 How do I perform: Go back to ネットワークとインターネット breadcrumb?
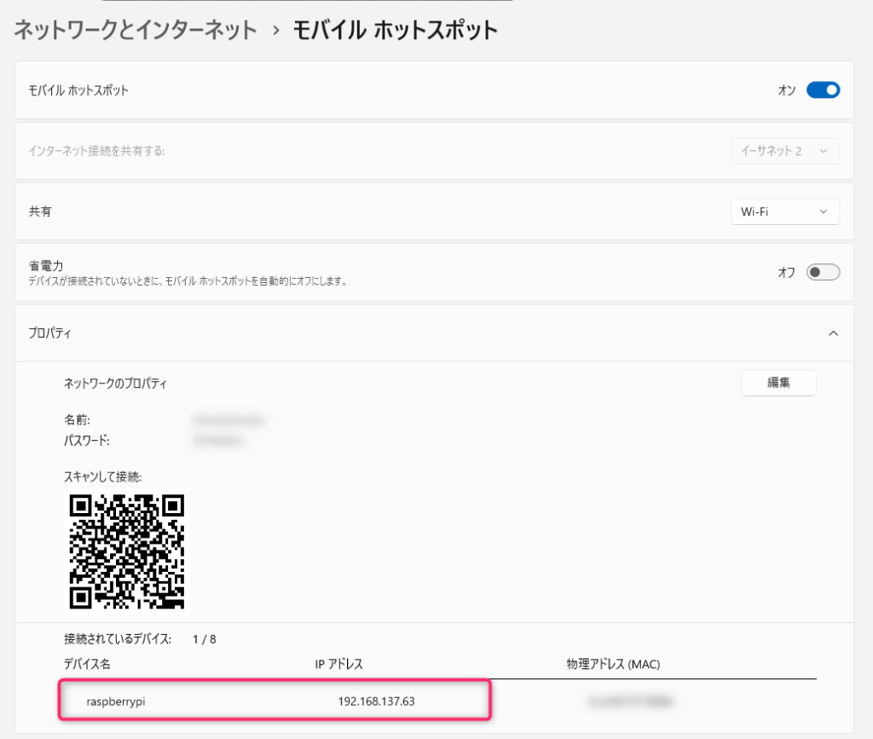point(135,30)
